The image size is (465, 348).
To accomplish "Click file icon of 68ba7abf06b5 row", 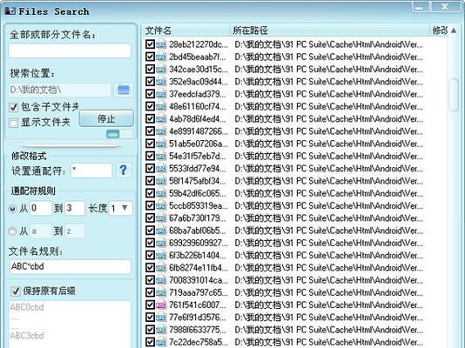I will (161, 231).
